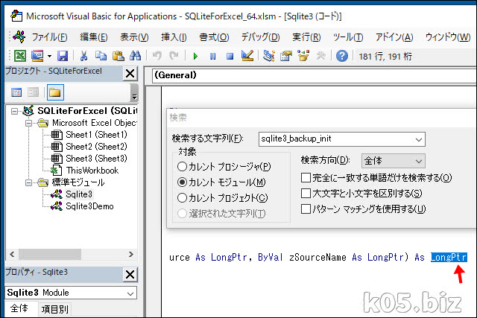The height and width of the screenshot is (318, 477).
Task: Select カレント プロジェクト(C) radio button
Action: 182,198
